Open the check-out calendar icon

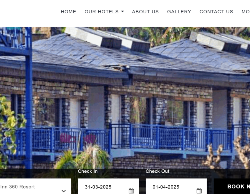coord(199,191)
